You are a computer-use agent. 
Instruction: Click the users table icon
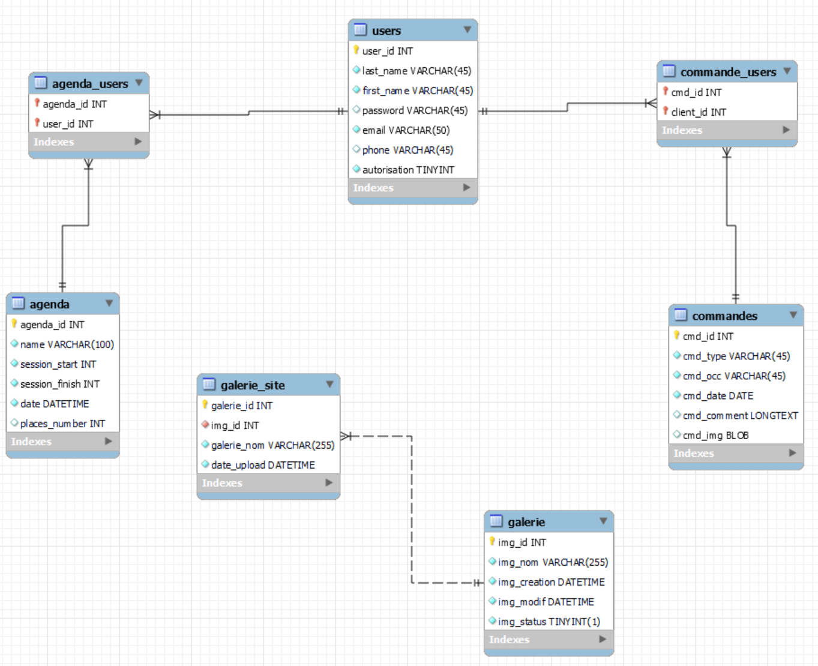pyautogui.click(x=360, y=29)
